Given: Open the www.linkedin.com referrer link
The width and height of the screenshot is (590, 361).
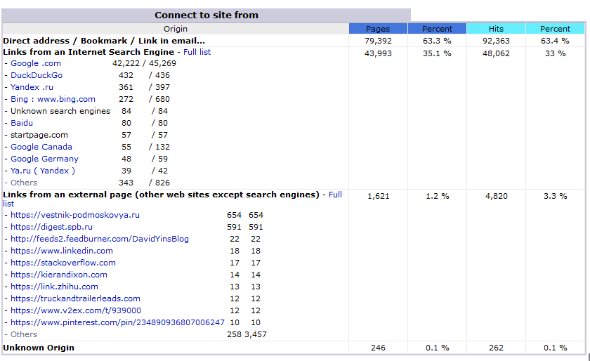Looking at the screenshot, I should (x=62, y=251).
